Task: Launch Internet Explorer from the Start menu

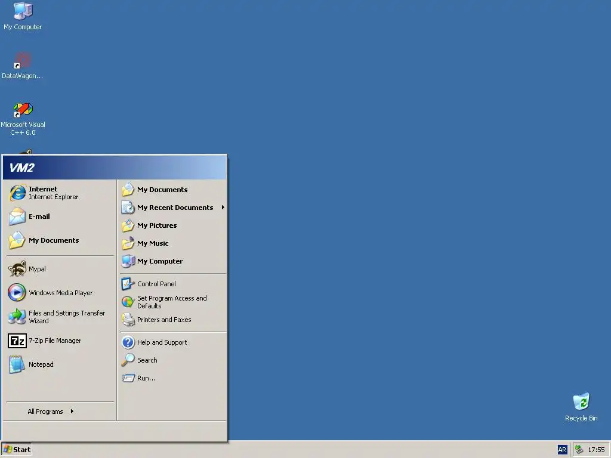Action: click(60, 193)
